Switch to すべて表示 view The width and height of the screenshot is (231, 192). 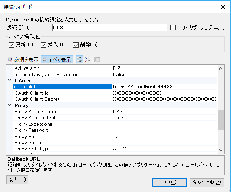[57, 60]
